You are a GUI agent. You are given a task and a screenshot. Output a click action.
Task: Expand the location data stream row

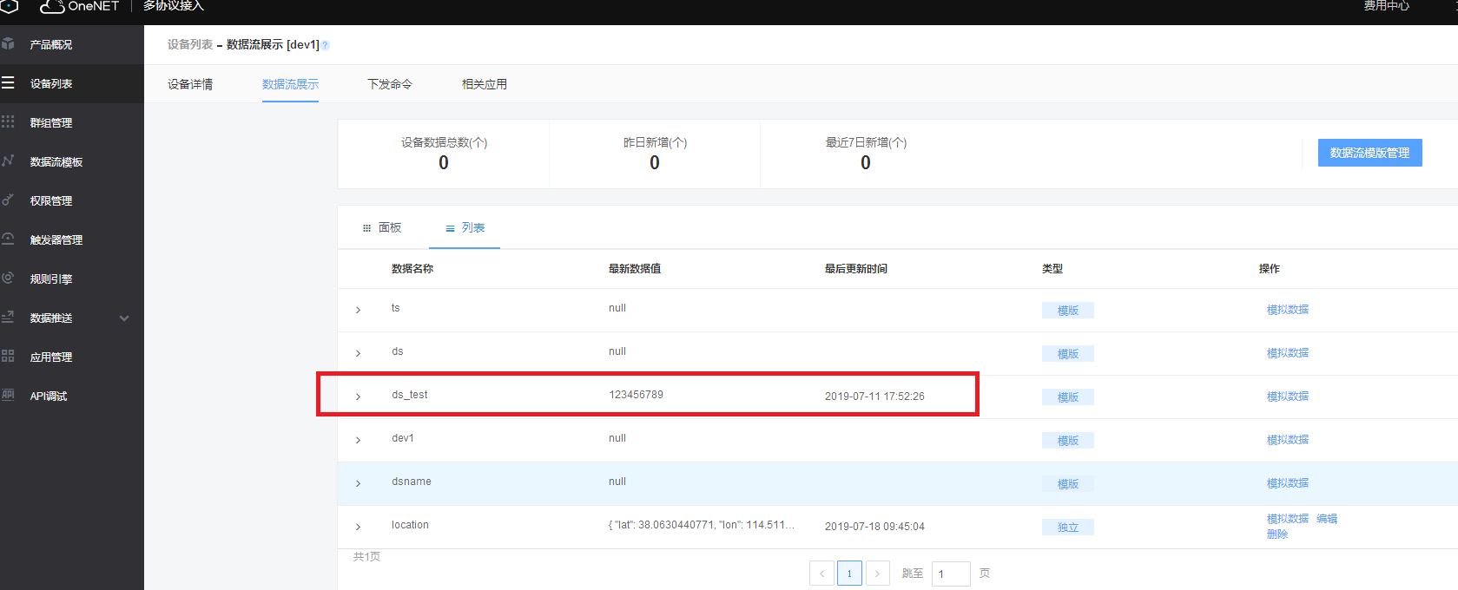[358, 527]
